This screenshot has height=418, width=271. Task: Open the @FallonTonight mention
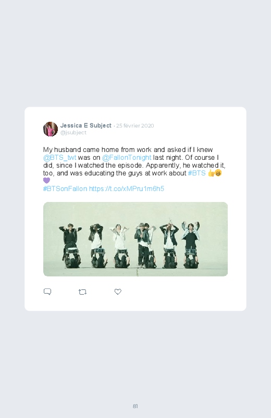coord(127,158)
